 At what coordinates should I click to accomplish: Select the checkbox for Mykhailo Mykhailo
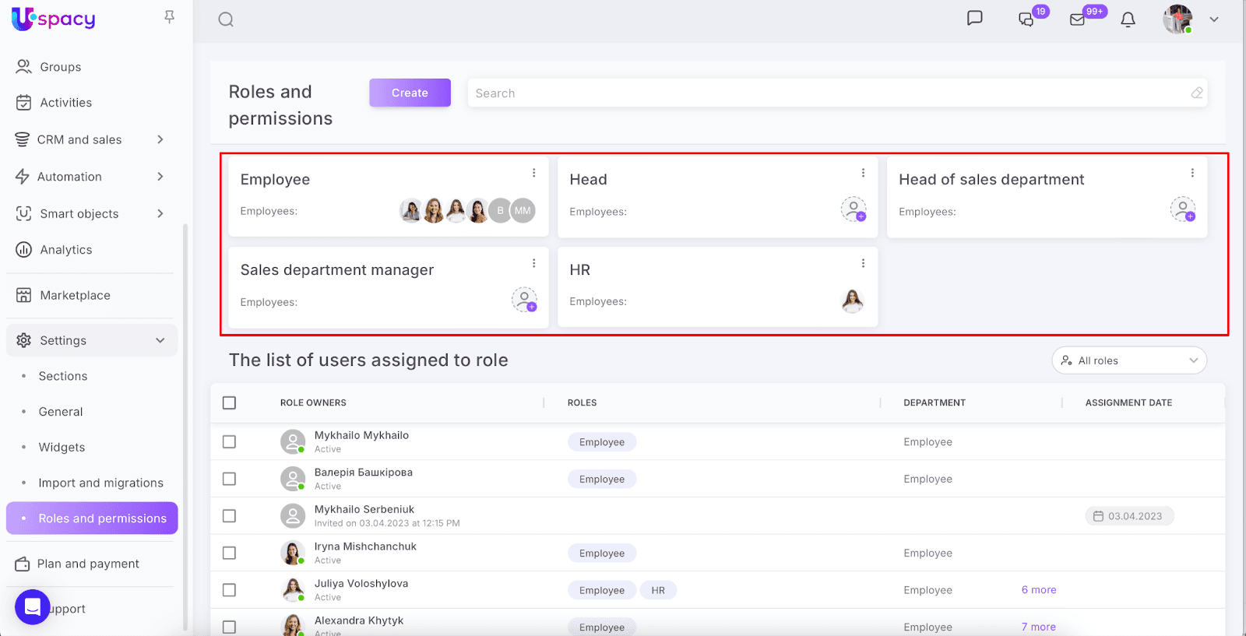pos(229,441)
